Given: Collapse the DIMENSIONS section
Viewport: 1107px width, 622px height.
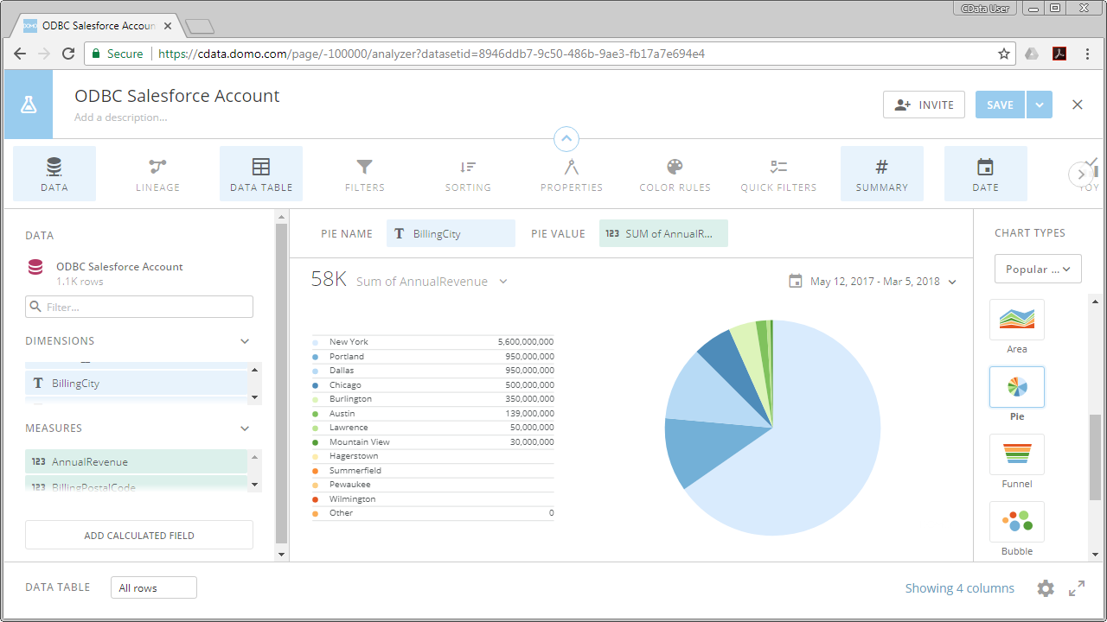Looking at the screenshot, I should (244, 340).
